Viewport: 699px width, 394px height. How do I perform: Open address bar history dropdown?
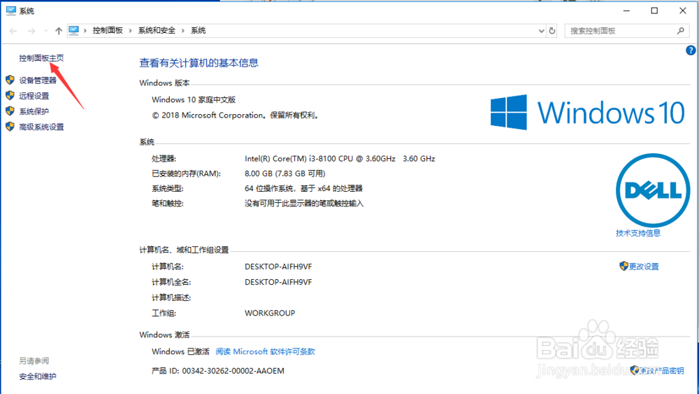coord(541,31)
